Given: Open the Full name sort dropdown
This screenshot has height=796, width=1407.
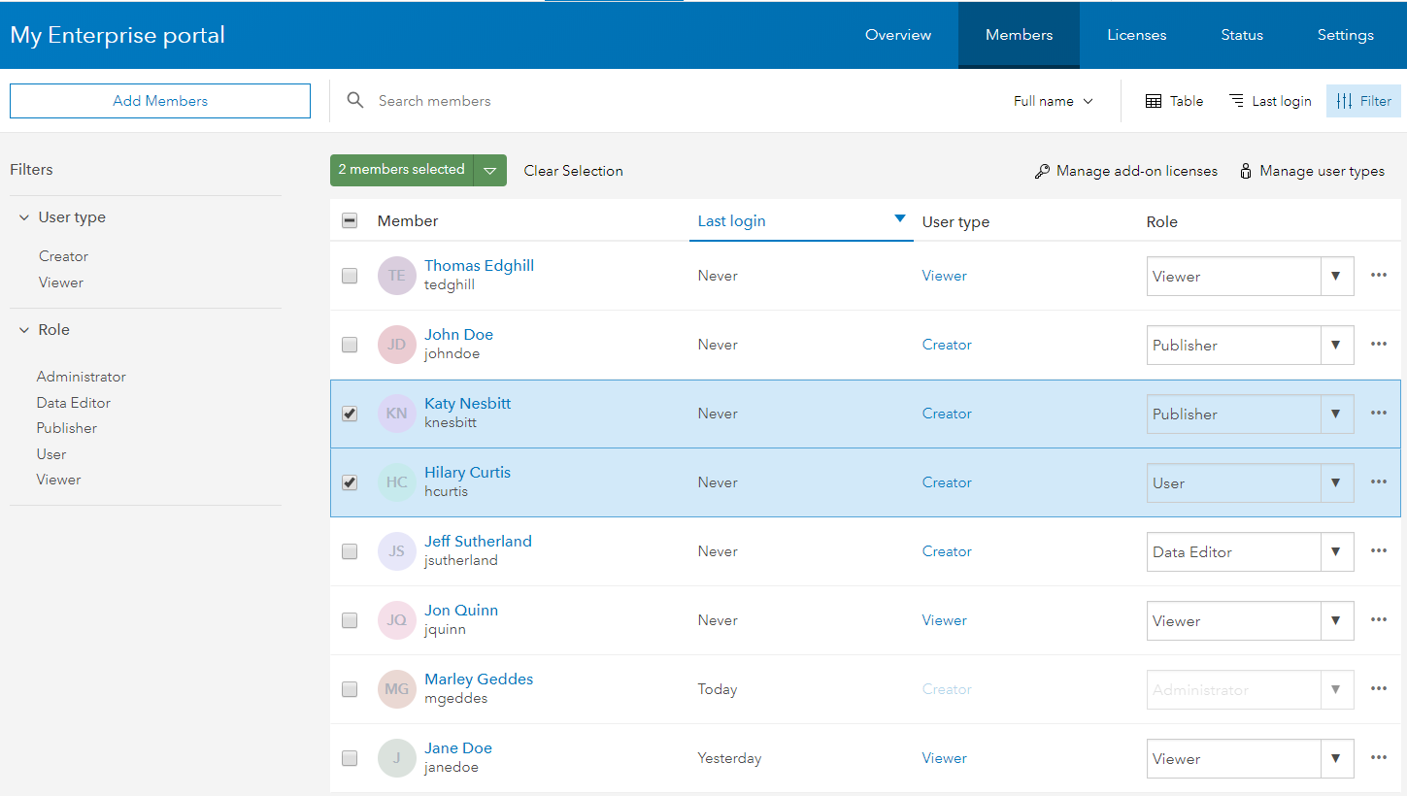Looking at the screenshot, I should click(x=1052, y=100).
